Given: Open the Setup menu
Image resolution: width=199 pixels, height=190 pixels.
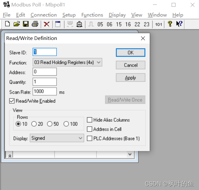Looking at the screenshot, I should [x=69, y=15].
